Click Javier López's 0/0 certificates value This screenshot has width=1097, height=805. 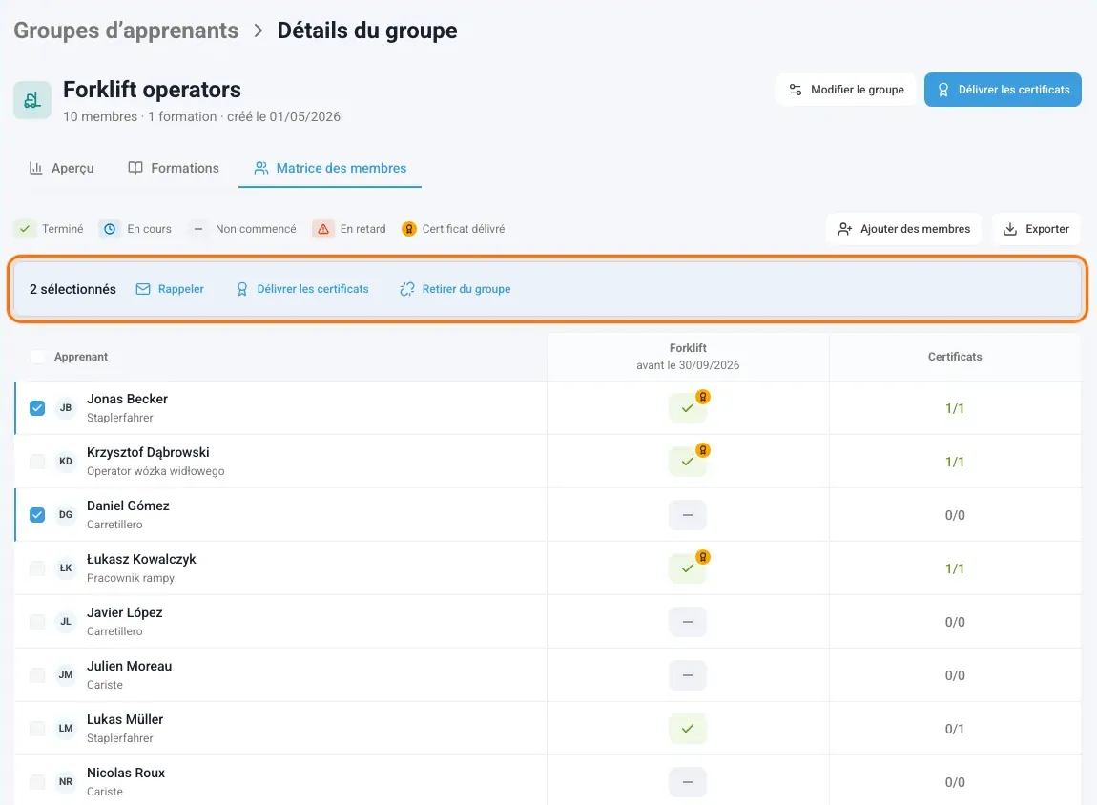955,622
